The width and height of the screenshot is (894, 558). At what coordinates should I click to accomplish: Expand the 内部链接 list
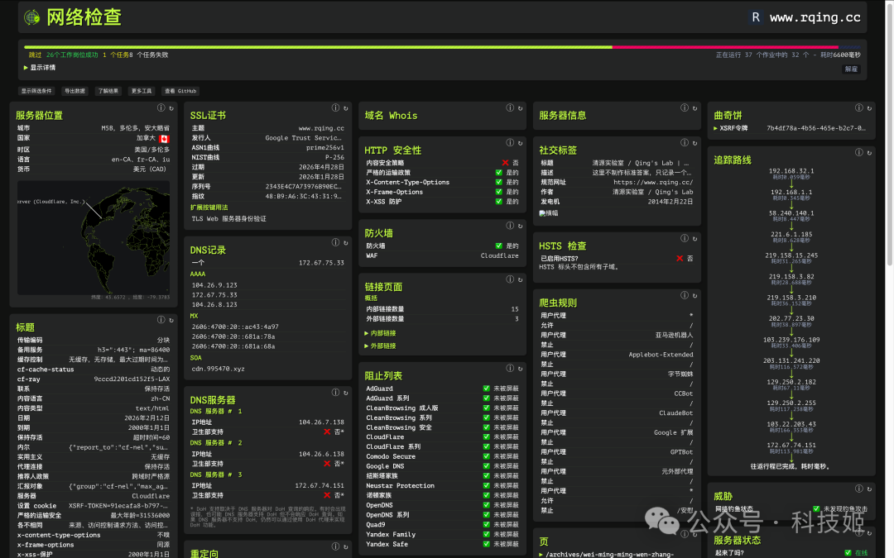[380, 333]
